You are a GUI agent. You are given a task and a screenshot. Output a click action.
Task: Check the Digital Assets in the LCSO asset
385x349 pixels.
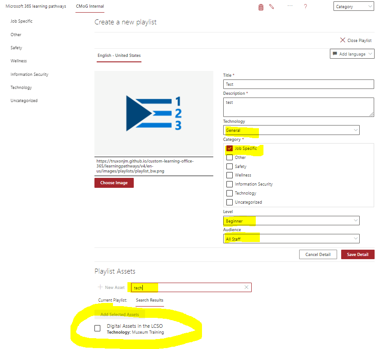pyautogui.click(x=97, y=328)
